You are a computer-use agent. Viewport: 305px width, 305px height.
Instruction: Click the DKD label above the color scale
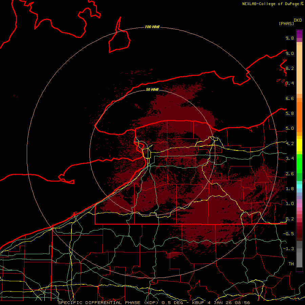point(298,20)
